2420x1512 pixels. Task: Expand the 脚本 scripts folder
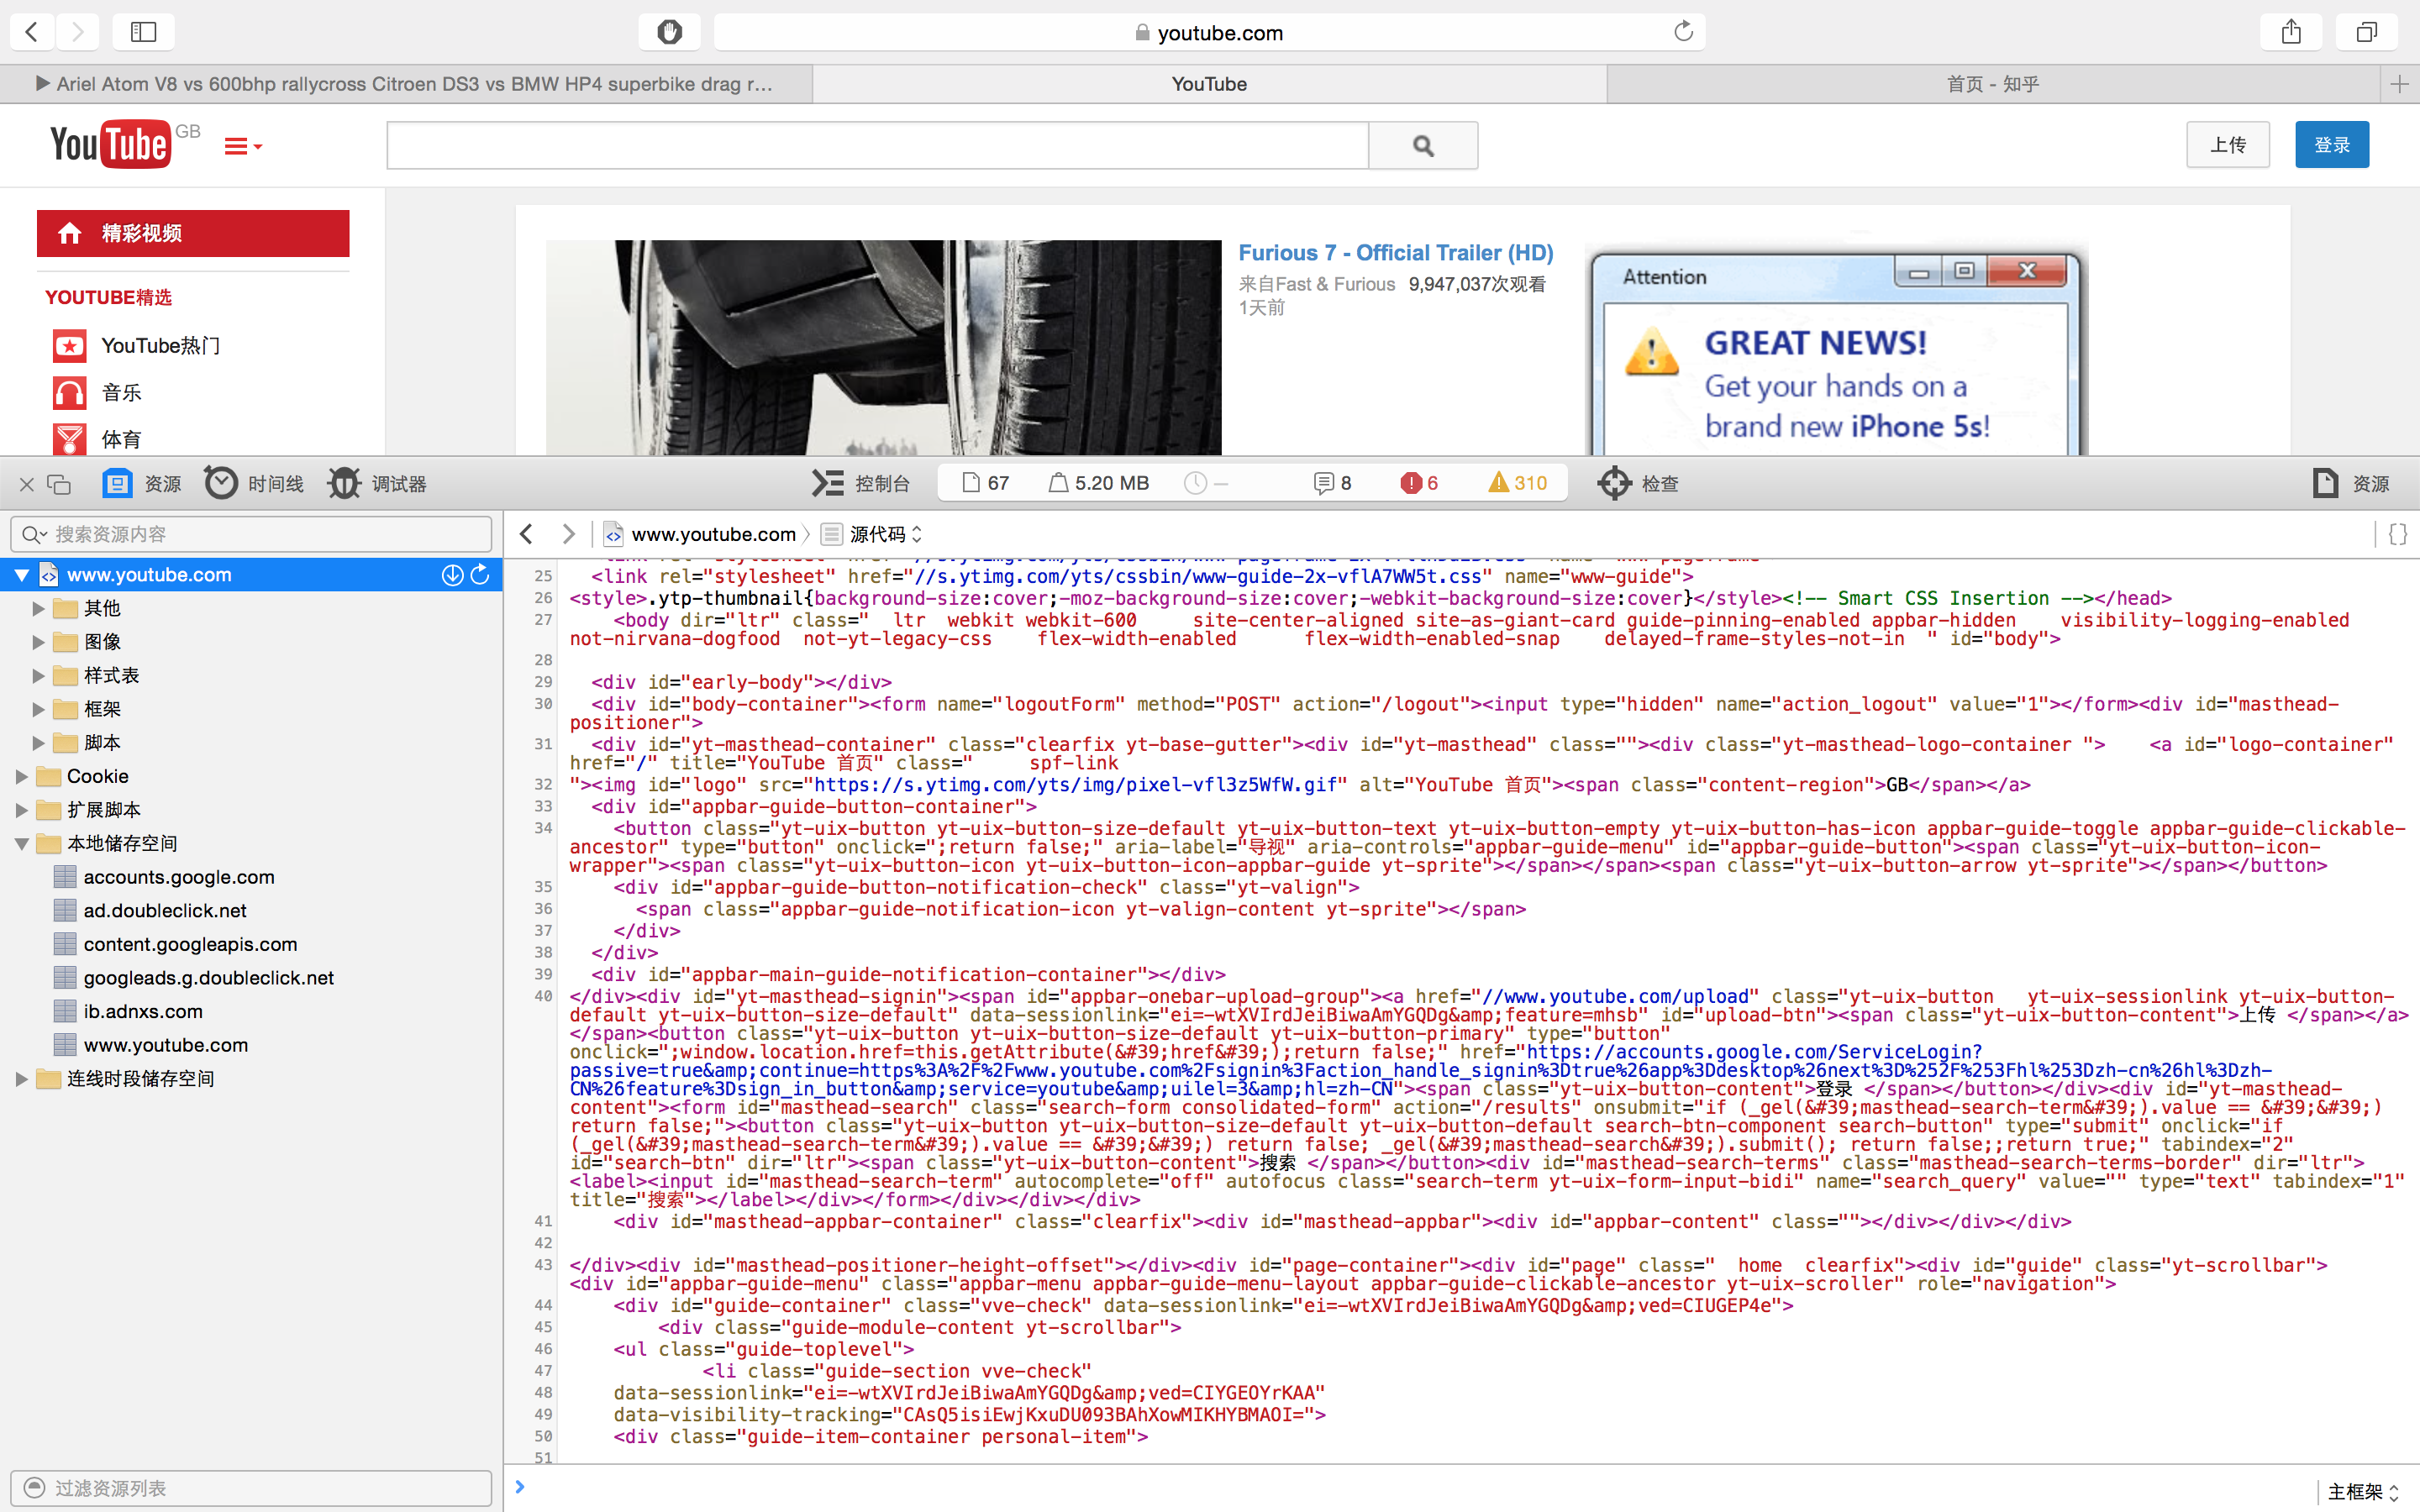tap(38, 743)
